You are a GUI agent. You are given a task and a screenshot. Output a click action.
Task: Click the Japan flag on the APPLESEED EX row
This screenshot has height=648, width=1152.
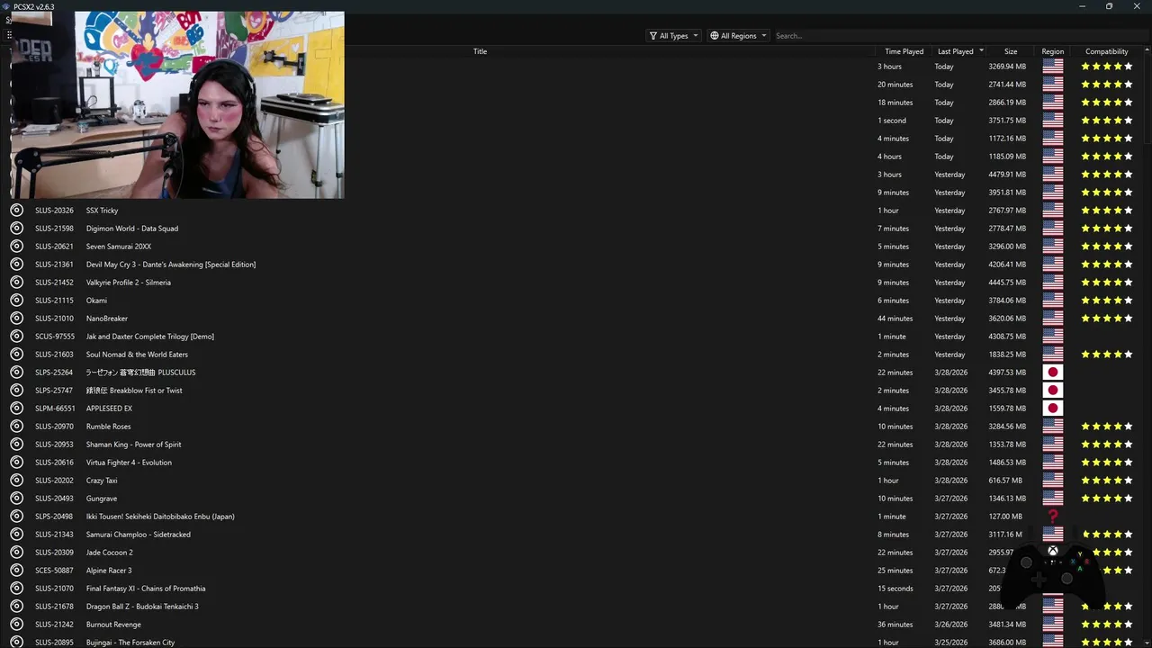(1053, 409)
